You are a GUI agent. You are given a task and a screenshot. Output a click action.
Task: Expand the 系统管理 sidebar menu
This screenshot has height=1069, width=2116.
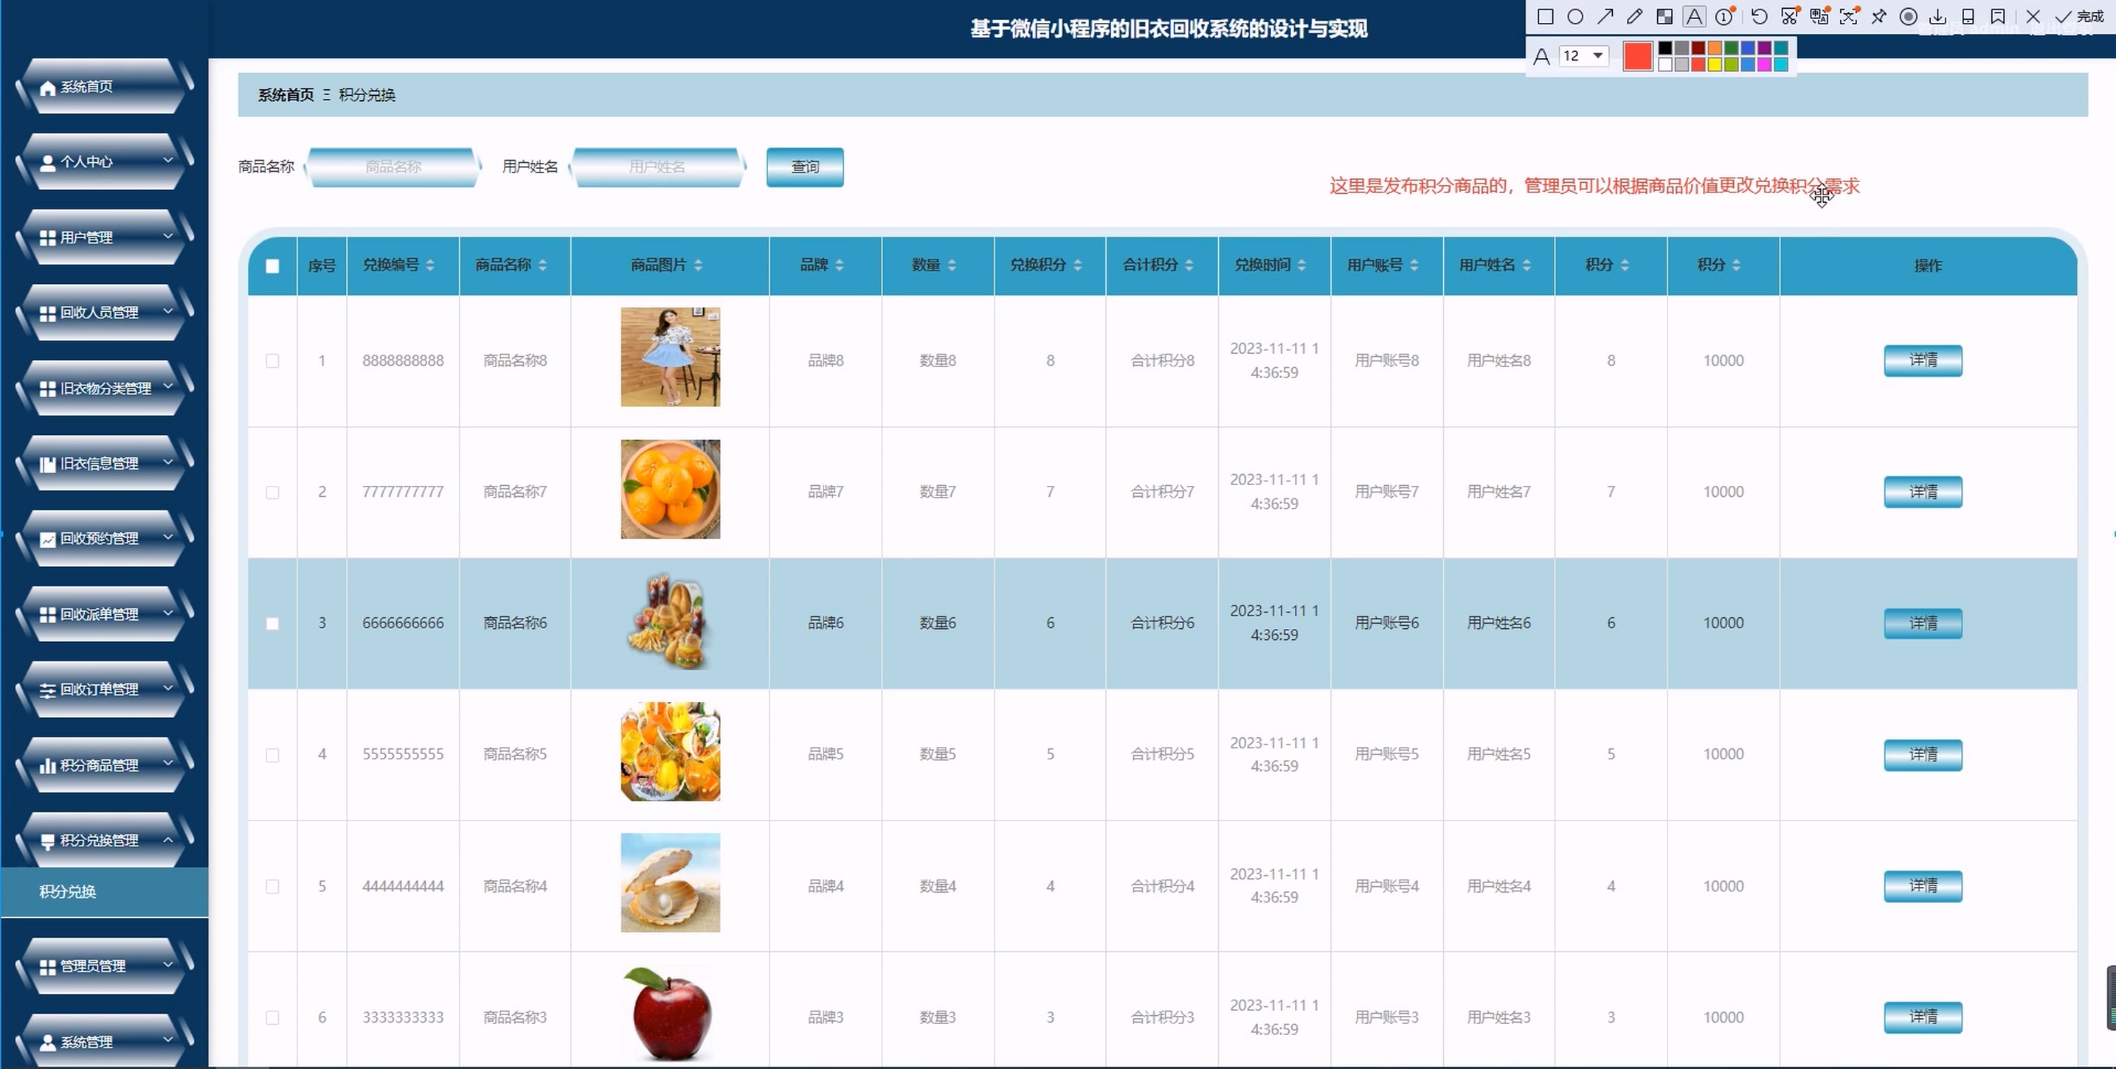104,1042
